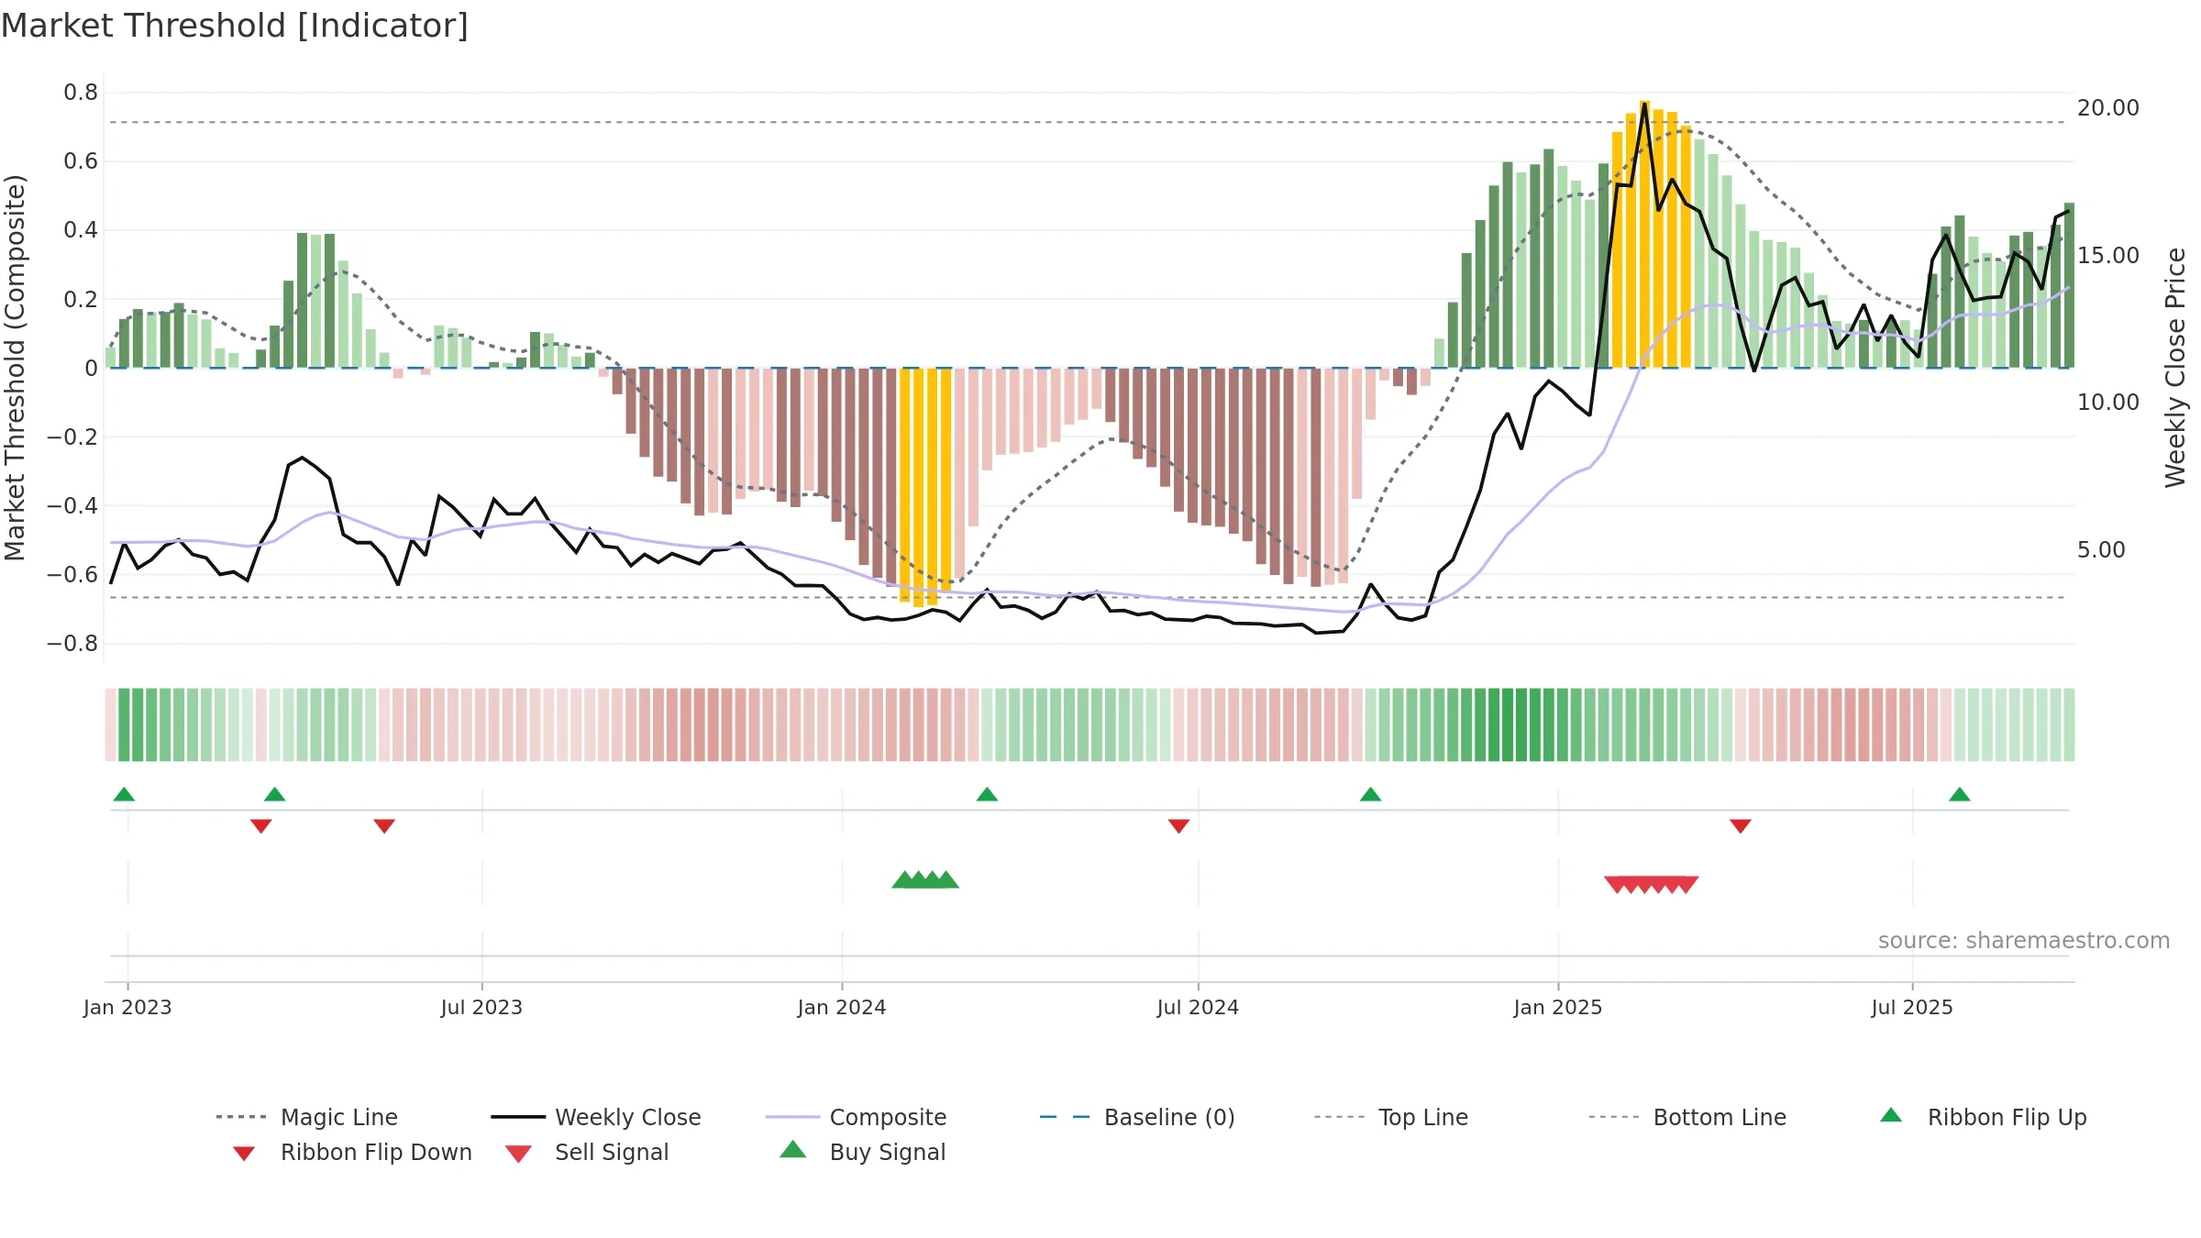Click the ribbon flip up marker near Sep 2024
Screen dimensions: 2201x1238
click(1370, 794)
